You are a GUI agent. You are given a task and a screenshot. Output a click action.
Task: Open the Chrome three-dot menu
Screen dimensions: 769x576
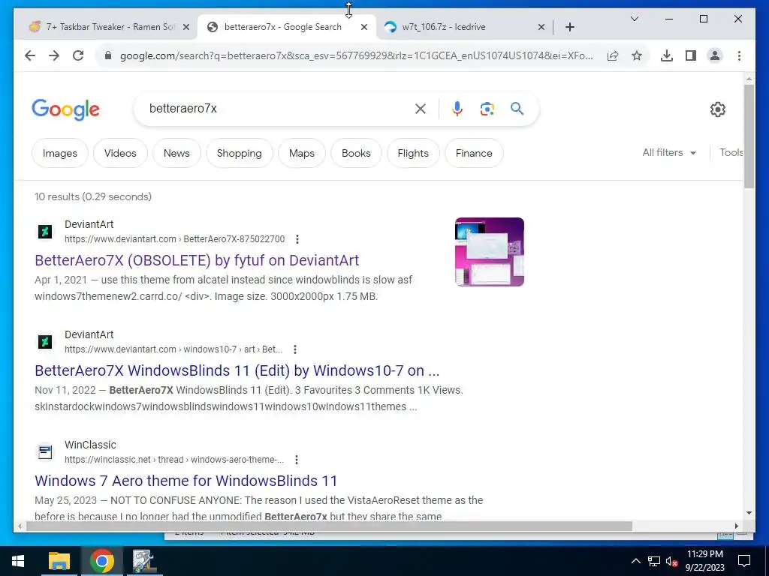click(739, 55)
